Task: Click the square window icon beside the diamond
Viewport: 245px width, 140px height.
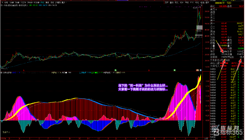Action: pyautogui.click(x=201, y=5)
